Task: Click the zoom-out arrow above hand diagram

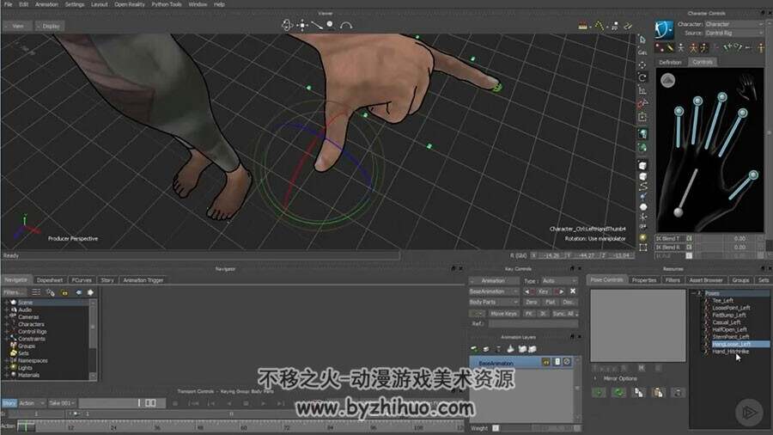Action: (x=667, y=80)
